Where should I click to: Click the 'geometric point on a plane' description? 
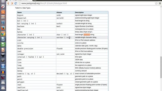[84, 79]
